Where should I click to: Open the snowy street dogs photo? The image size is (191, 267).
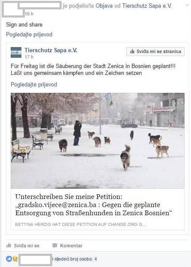(x=98, y=141)
